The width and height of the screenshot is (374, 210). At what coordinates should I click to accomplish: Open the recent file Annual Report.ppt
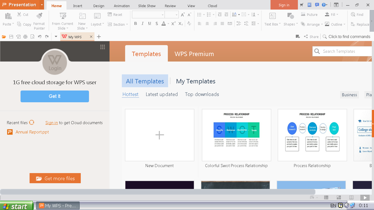[32, 132]
